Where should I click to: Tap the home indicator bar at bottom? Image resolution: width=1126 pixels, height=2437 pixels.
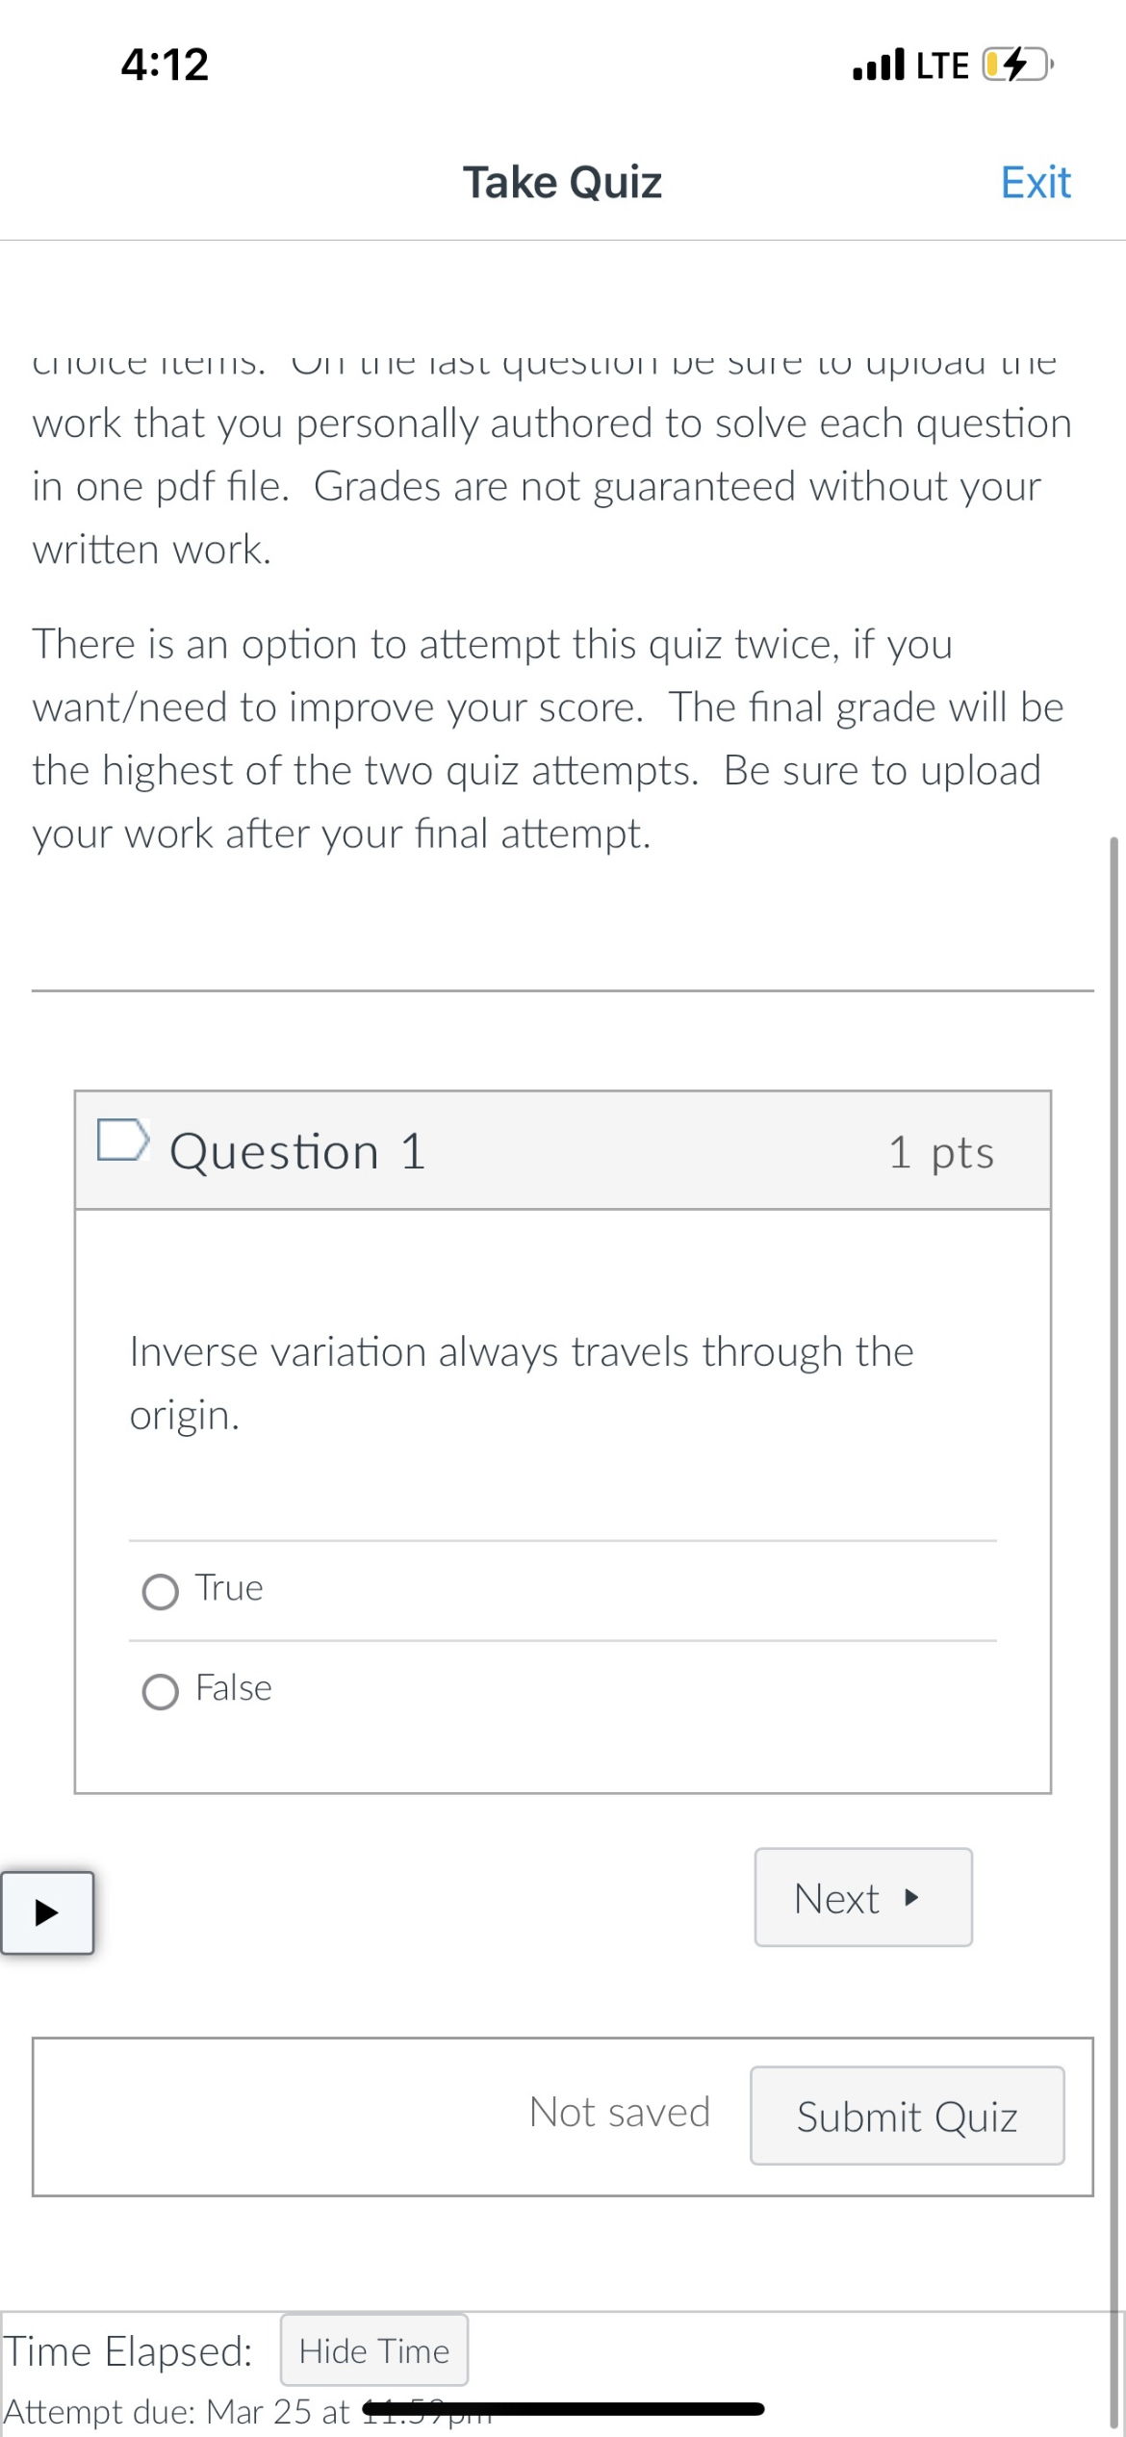[x=563, y=2410]
